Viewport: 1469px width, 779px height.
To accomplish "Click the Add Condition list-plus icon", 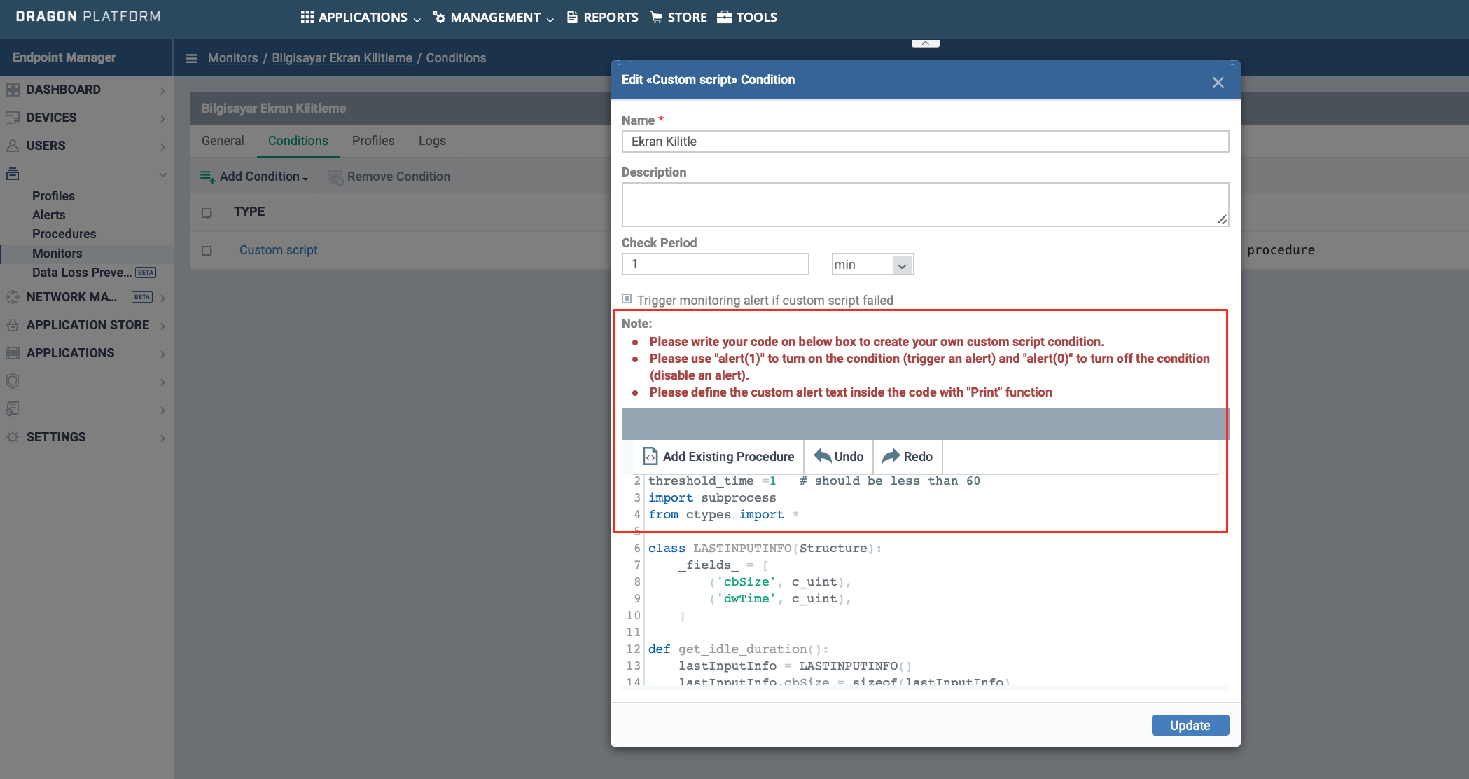I will point(208,177).
